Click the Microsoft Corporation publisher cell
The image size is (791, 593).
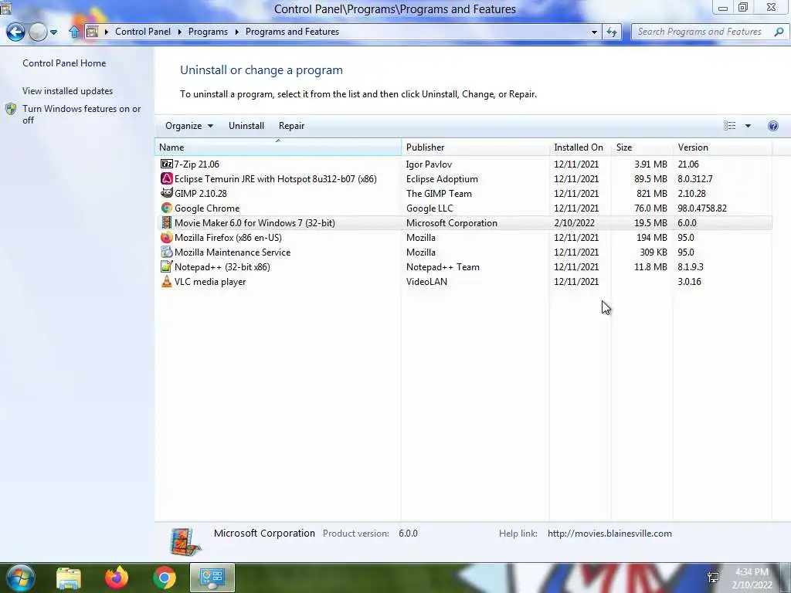[451, 223]
